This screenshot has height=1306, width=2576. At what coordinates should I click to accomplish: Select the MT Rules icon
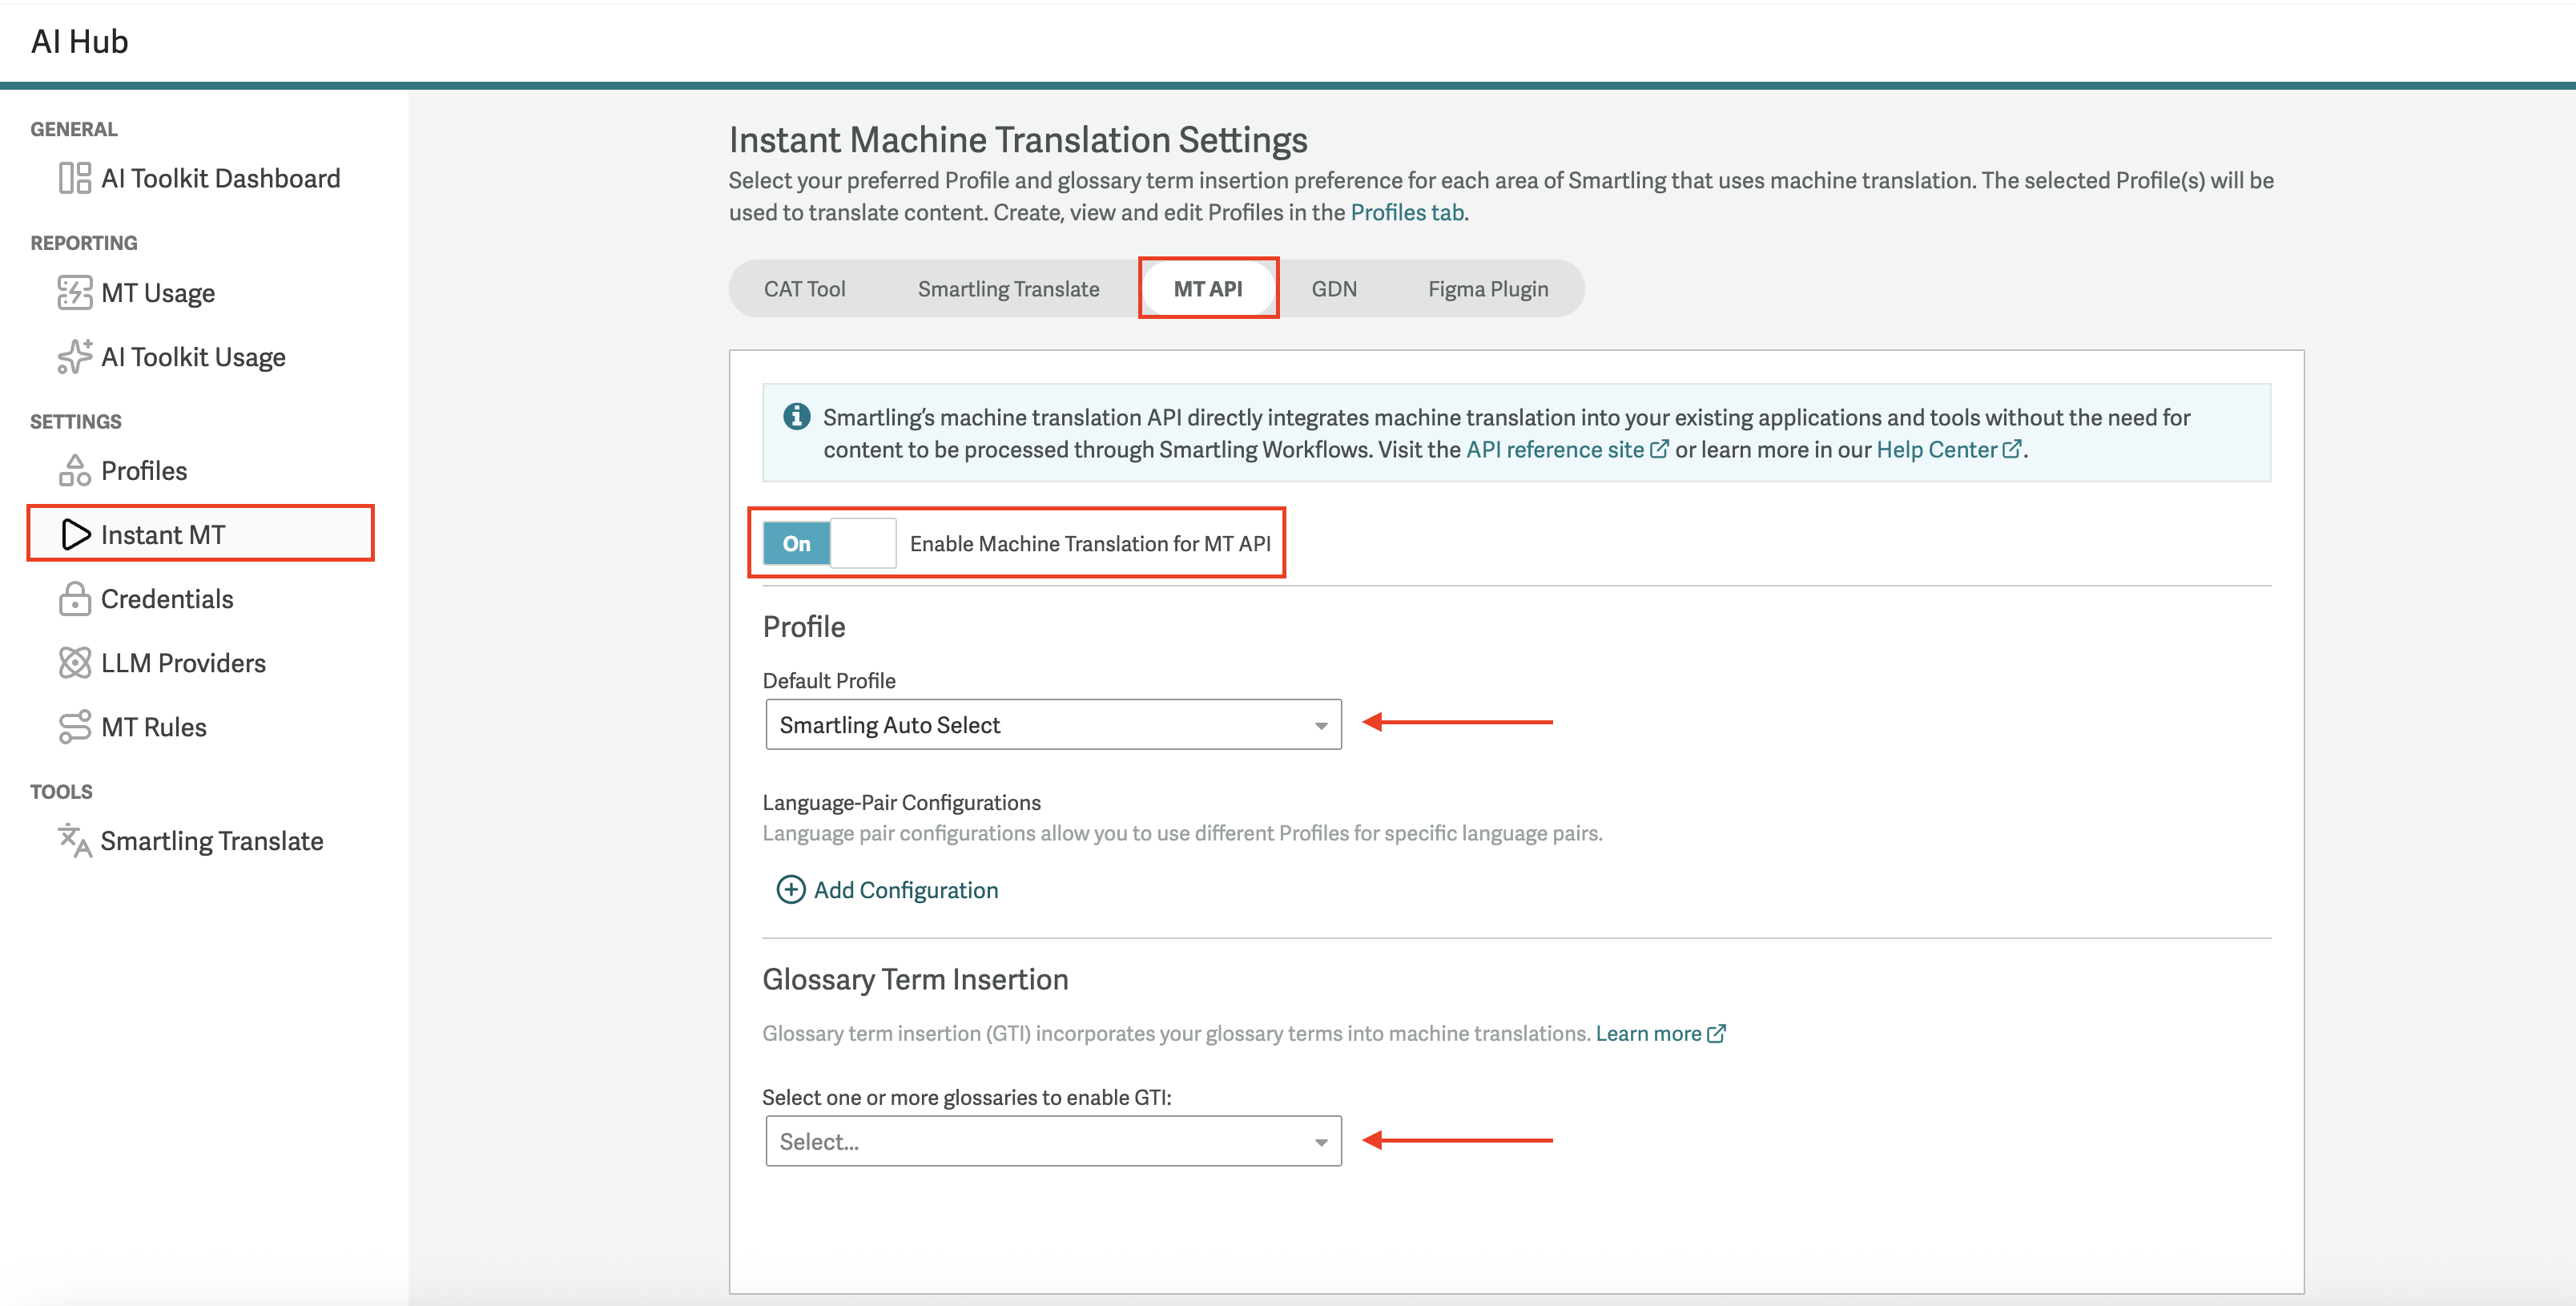pos(74,727)
